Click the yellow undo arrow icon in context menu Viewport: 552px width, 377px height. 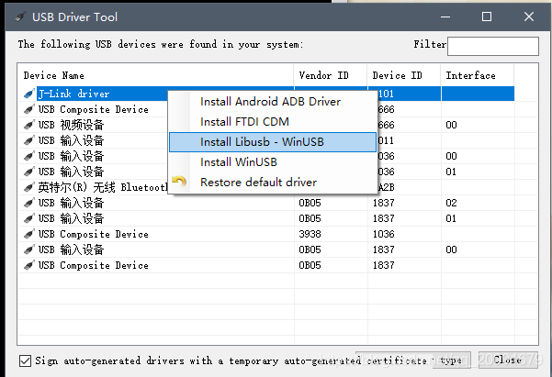(x=179, y=182)
